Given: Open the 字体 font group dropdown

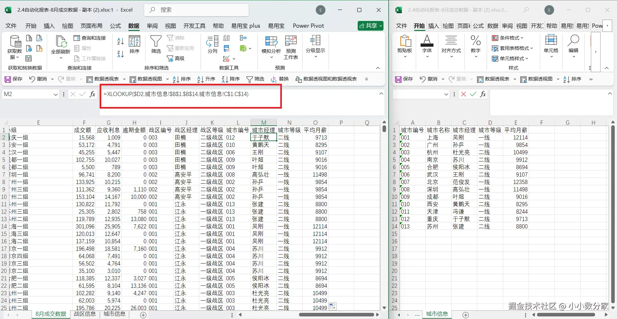Looking at the screenshot, I should point(427,47).
